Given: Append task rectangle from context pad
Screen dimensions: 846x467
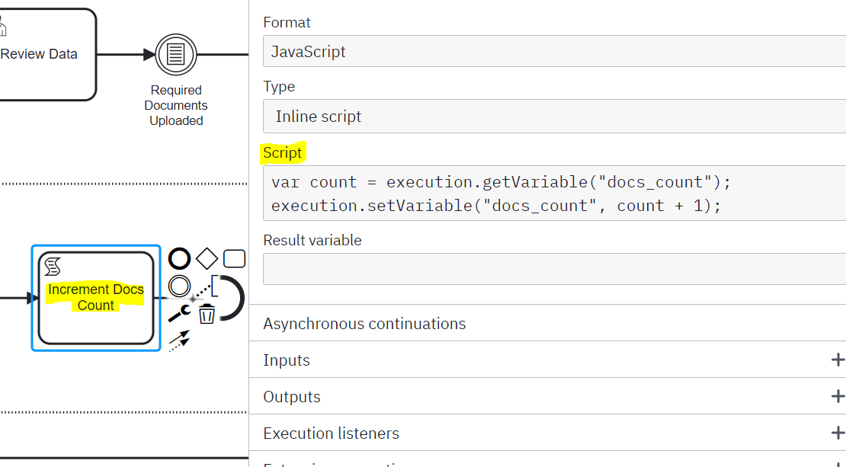Looking at the screenshot, I should tap(234, 259).
